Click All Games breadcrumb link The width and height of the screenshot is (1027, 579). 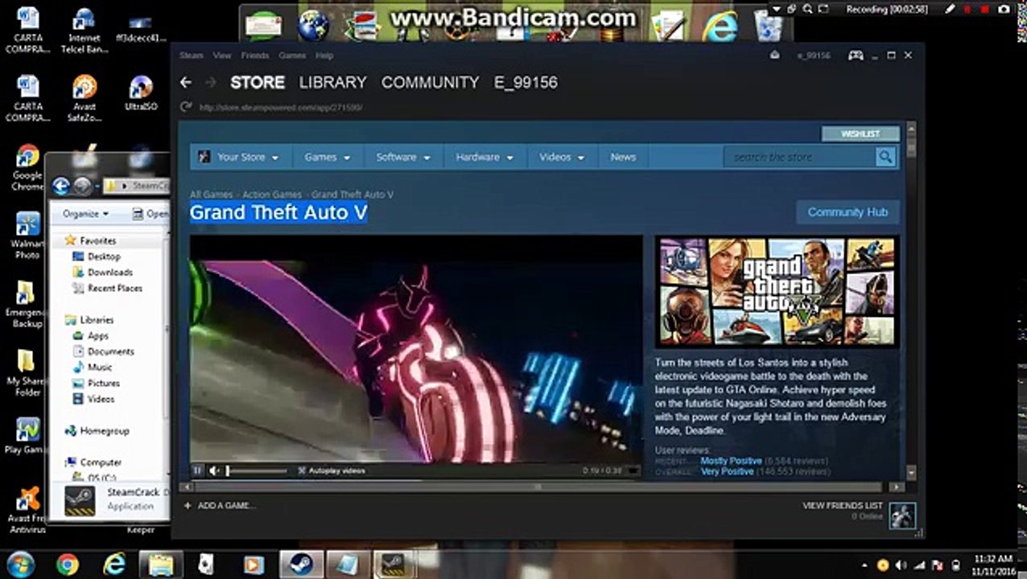pos(211,195)
